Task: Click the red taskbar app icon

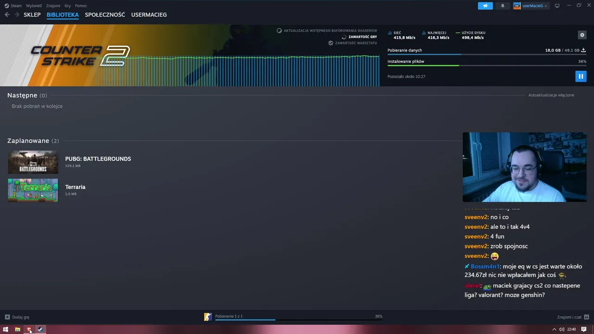Action: coord(29,329)
